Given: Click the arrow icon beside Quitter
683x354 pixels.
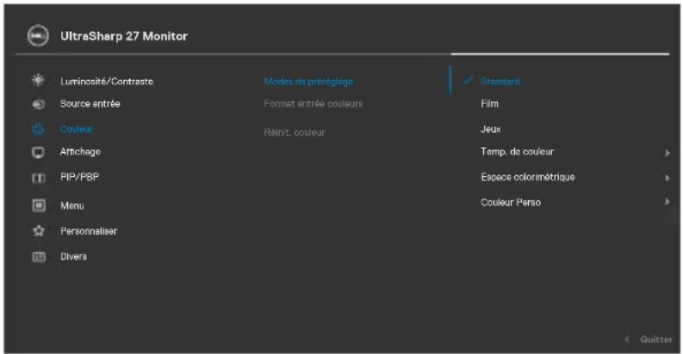Looking at the screenshot, I should click(627, 339).
